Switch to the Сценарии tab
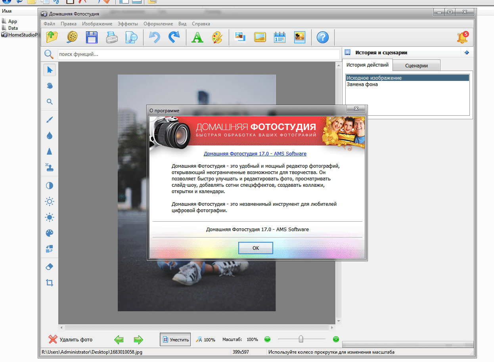Image resolution: width=494 pixels, height=362 pixels. pos(417,66)
